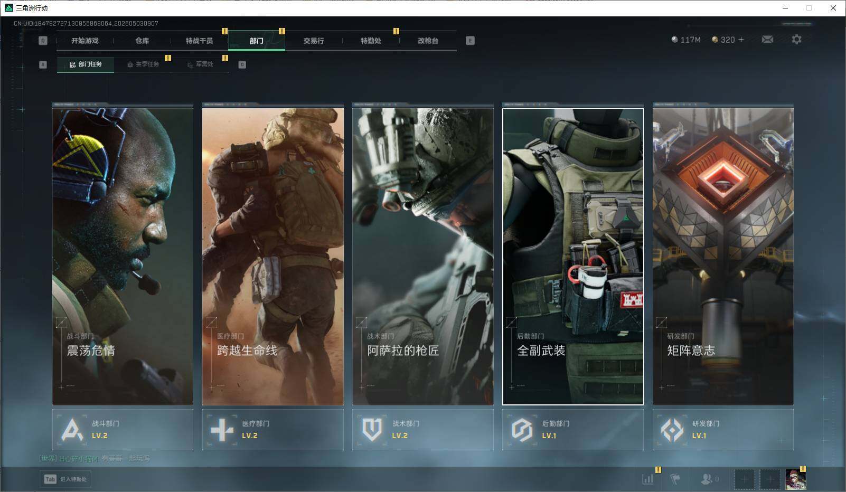Open the 改枪台 tab
This screenshot has width=846, height=492.
click(428, 41)
